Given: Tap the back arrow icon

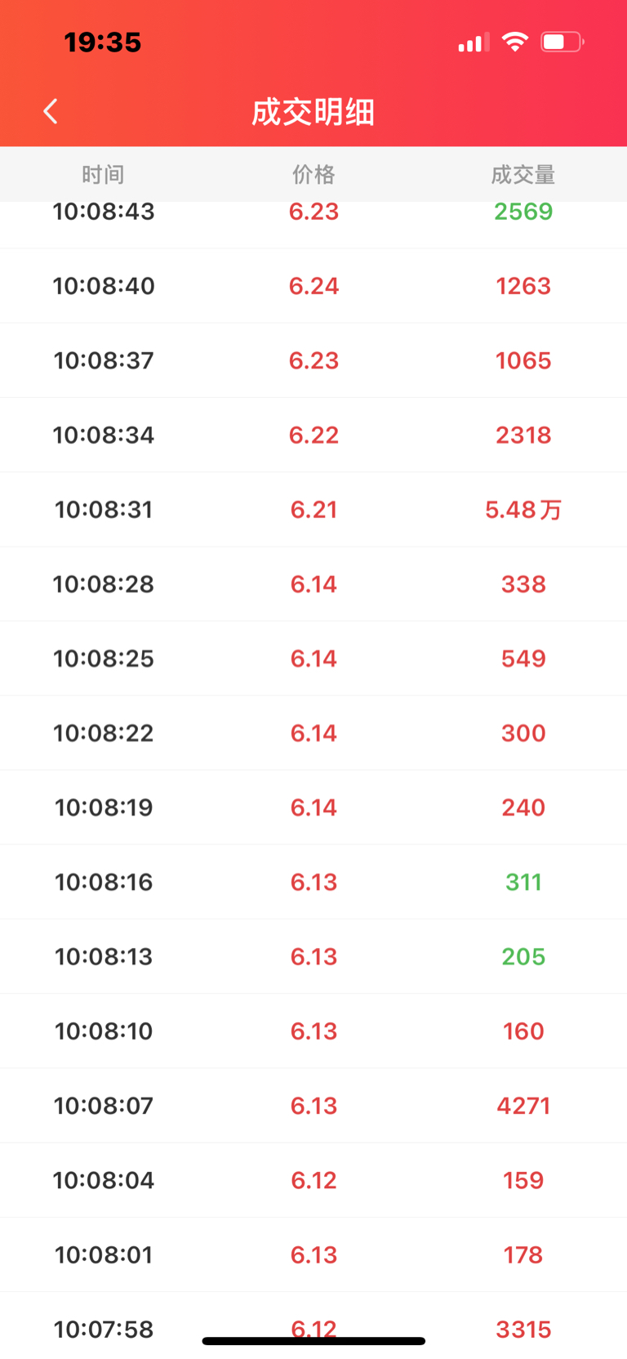Looking at the screenshot, I should point(51,111).
